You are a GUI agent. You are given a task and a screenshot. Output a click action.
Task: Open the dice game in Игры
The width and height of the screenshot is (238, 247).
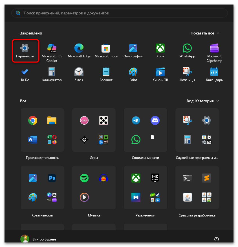103,120
